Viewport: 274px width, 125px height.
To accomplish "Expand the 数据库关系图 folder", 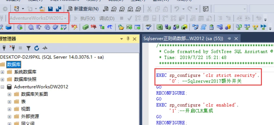I will coord(9,94).
